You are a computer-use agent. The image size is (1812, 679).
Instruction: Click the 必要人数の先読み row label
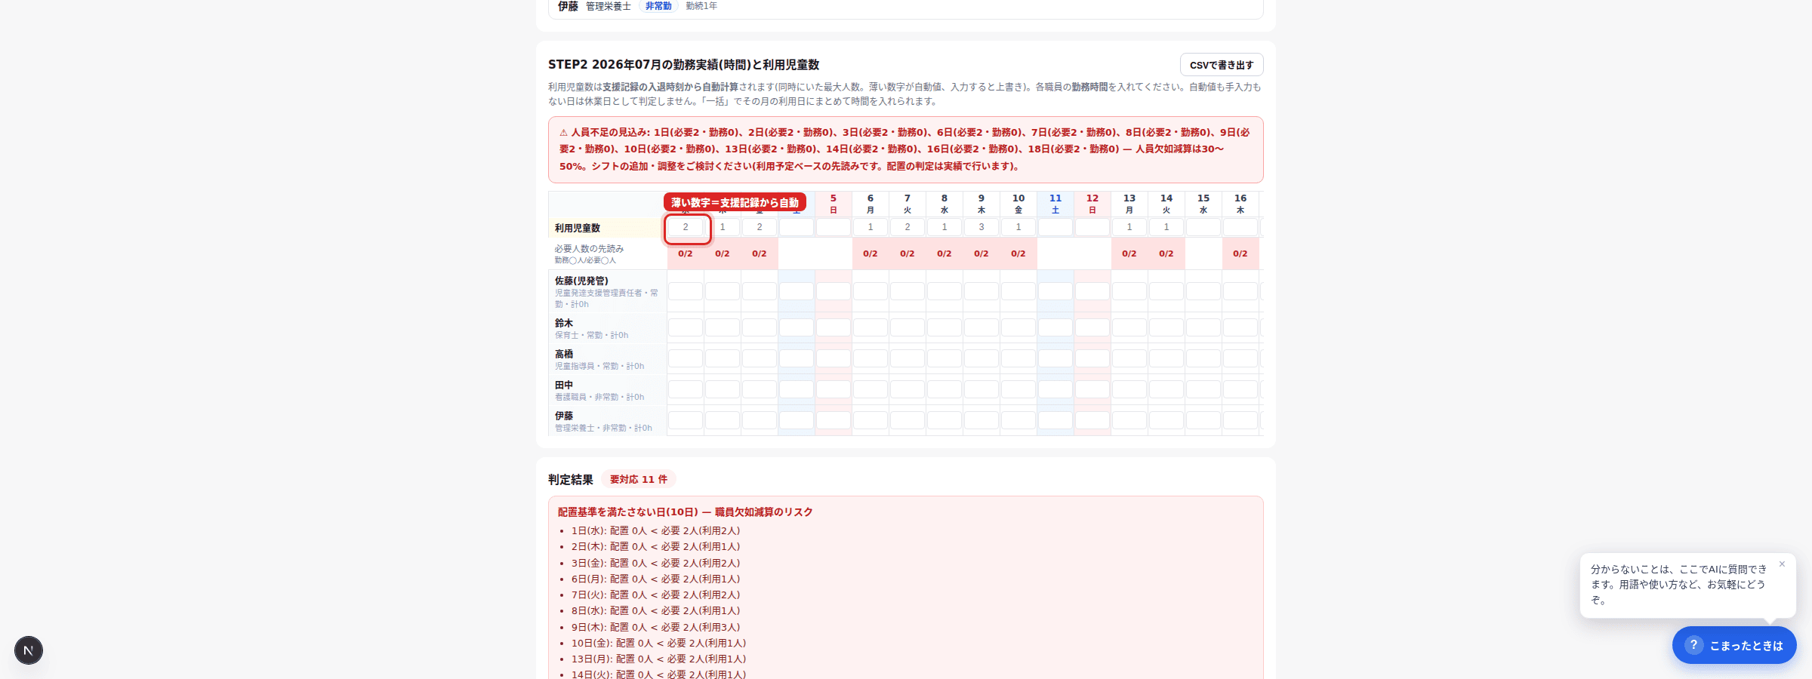point(589,249)
